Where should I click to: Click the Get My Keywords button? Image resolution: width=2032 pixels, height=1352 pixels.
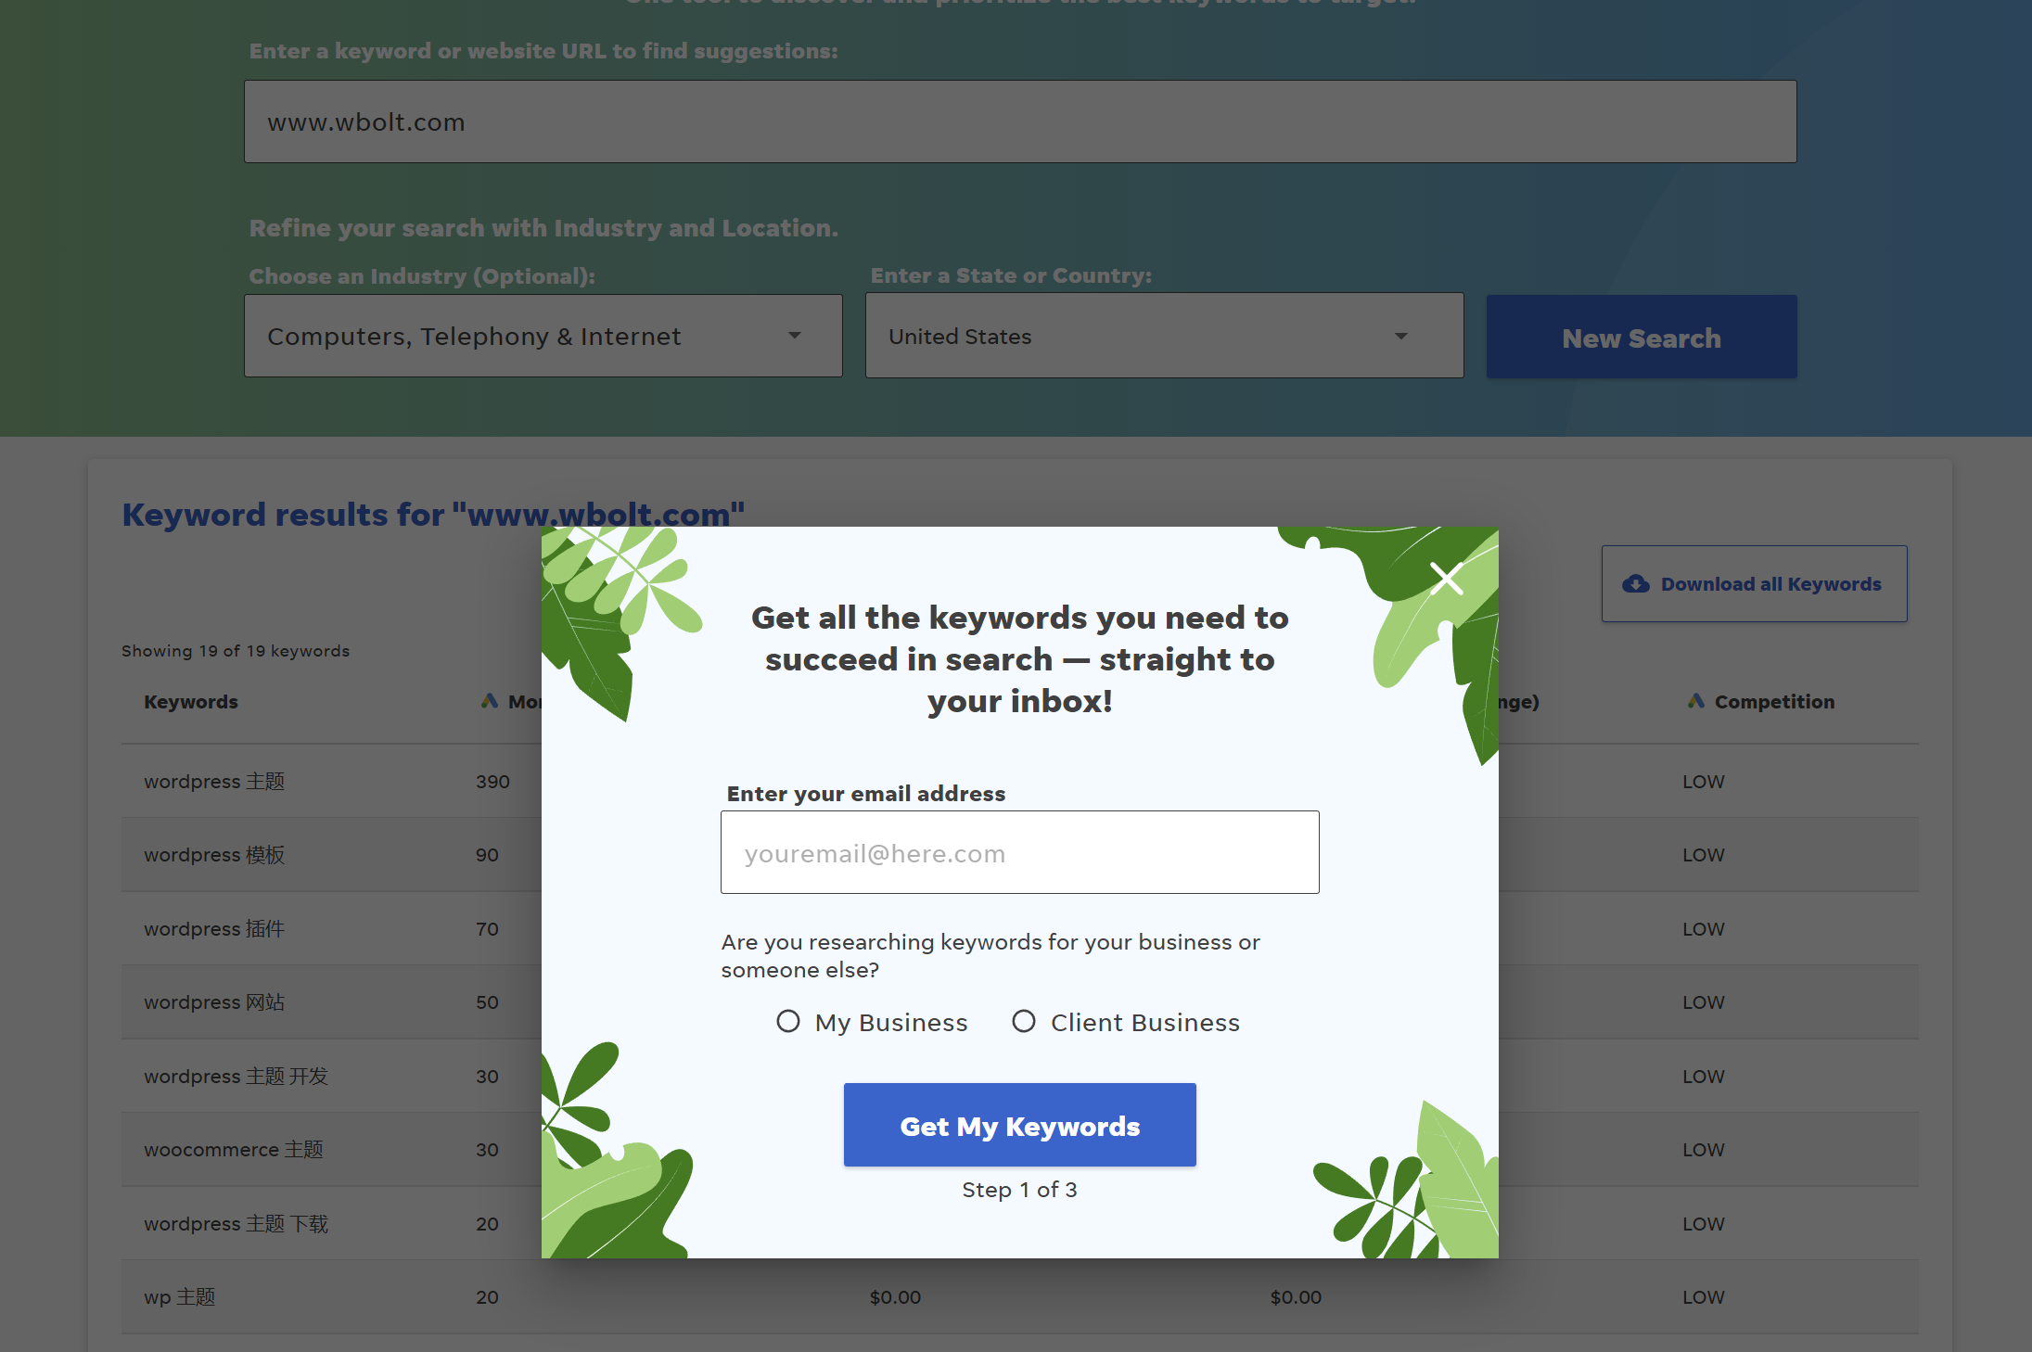point(1019,1125)
